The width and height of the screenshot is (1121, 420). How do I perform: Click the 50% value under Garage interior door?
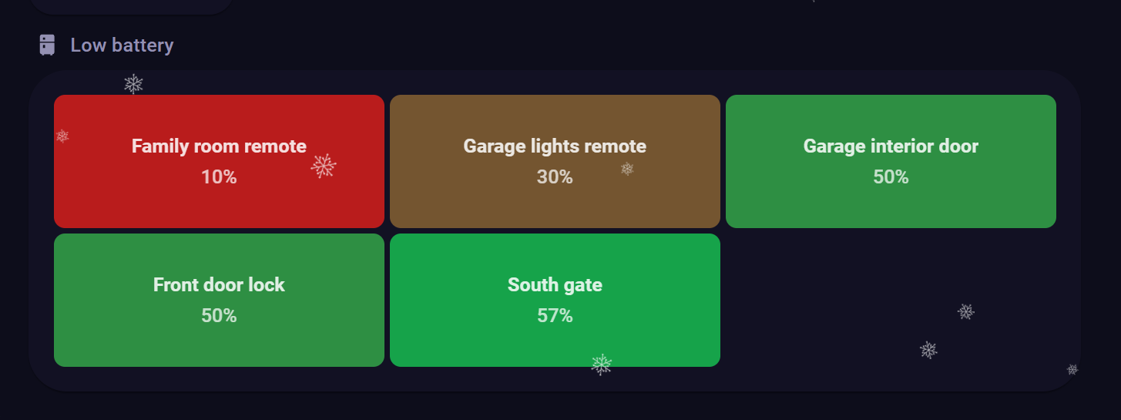click(x=891, y=177)
